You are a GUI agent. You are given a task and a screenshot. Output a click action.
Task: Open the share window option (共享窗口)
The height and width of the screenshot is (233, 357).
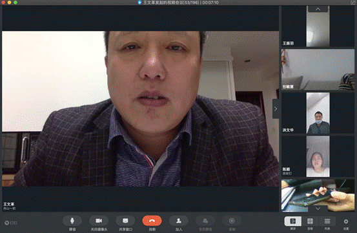click(x=125, y=221)
